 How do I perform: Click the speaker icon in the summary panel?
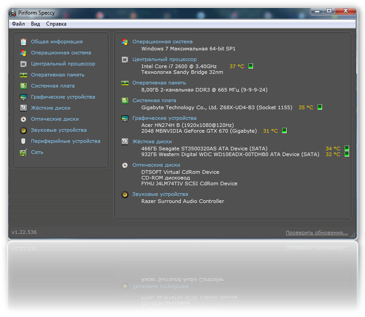(x=125, y=194)
